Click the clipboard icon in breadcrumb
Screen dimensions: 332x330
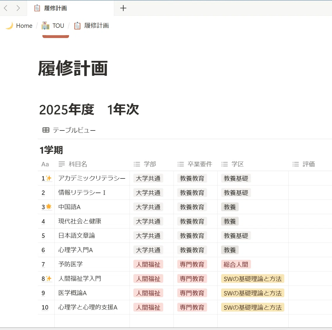[x=77, y=26]
